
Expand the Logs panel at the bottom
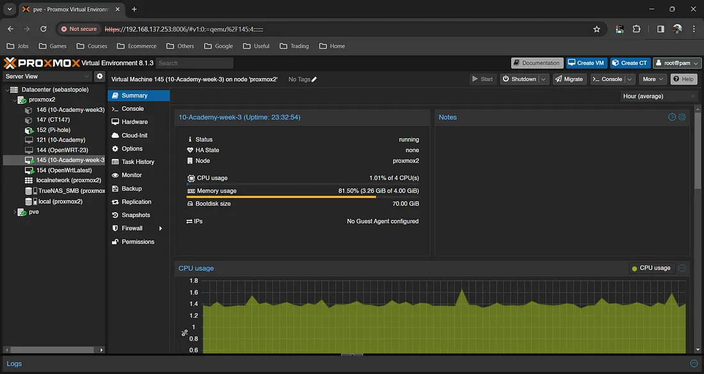pos(694,363)
